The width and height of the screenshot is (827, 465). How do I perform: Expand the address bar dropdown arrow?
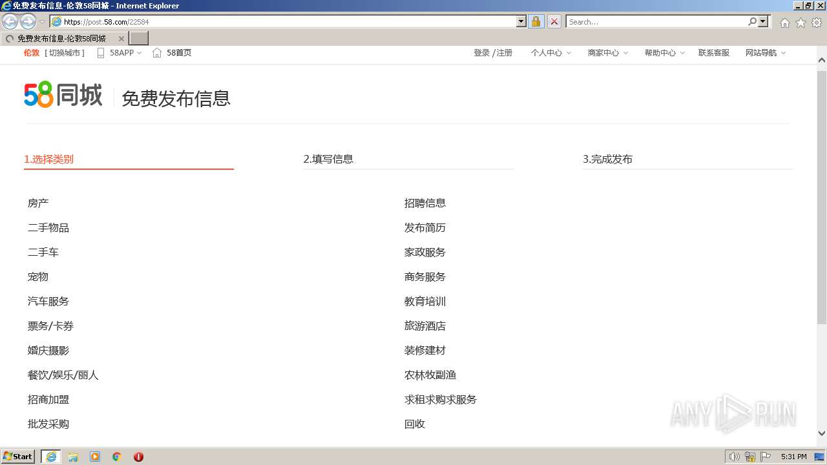click(x=521, y=21)
